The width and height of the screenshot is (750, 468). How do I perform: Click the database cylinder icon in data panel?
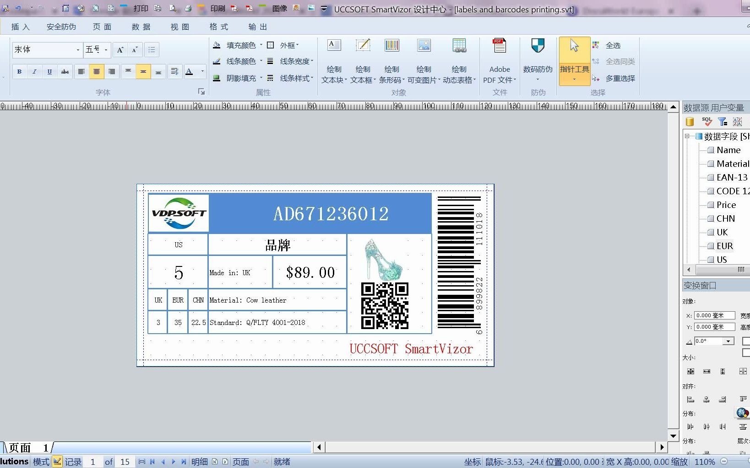[x=690, y=122]
